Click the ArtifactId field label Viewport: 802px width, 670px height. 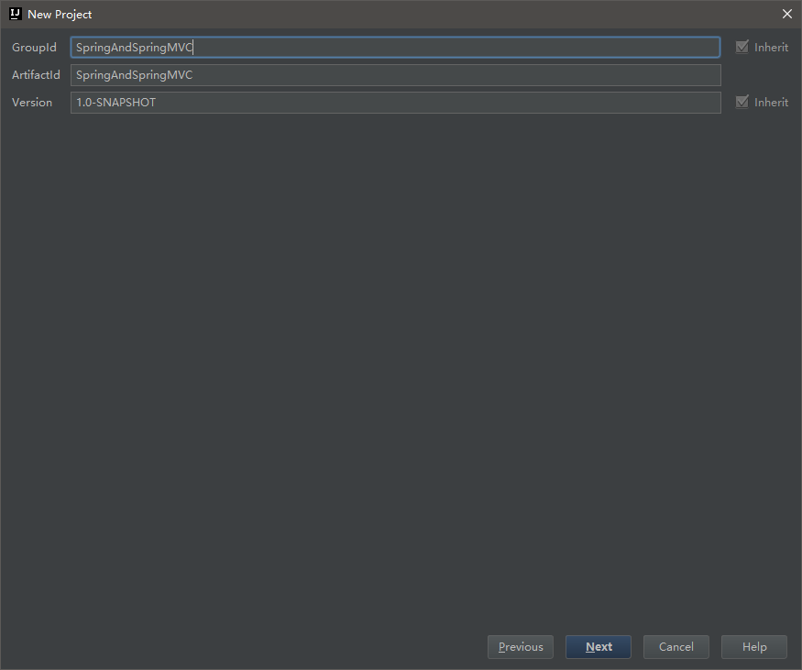36,74
